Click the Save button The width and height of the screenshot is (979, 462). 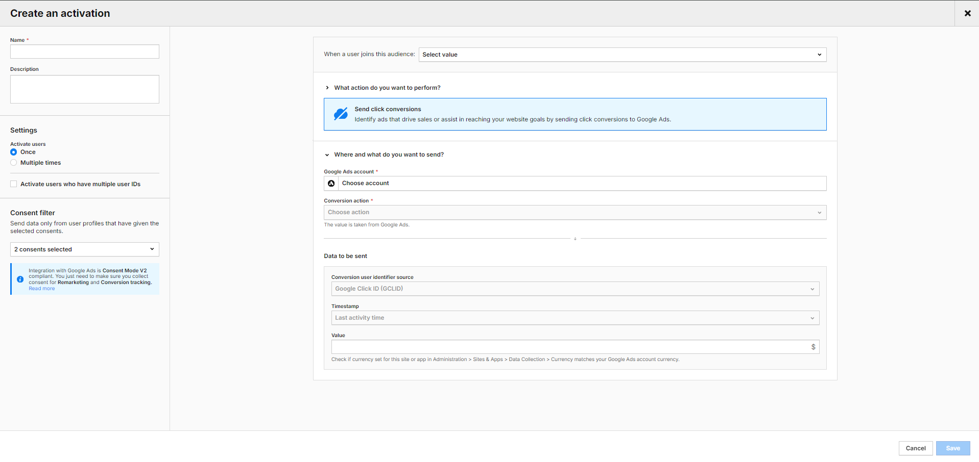[952, 448]
